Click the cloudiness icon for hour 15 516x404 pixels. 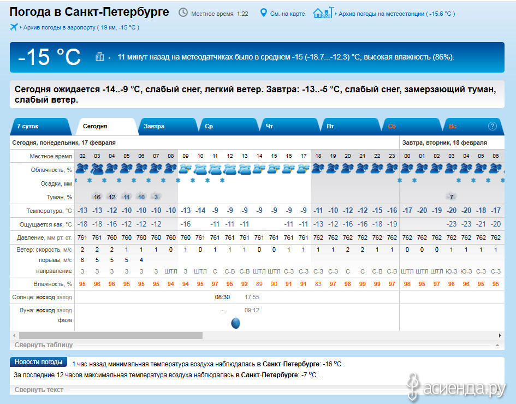274,169
